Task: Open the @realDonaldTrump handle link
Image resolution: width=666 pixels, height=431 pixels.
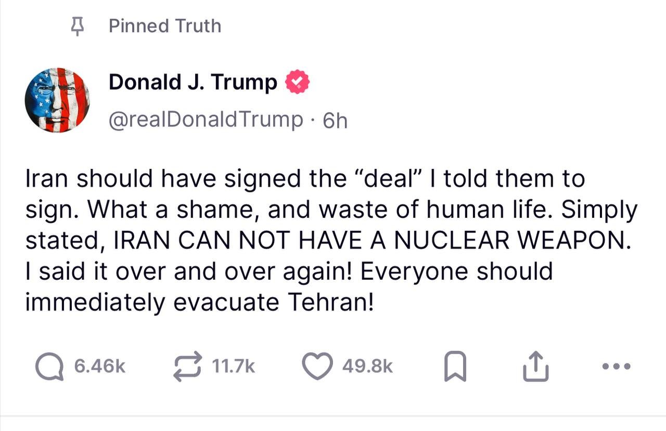Action: point(206,120)
